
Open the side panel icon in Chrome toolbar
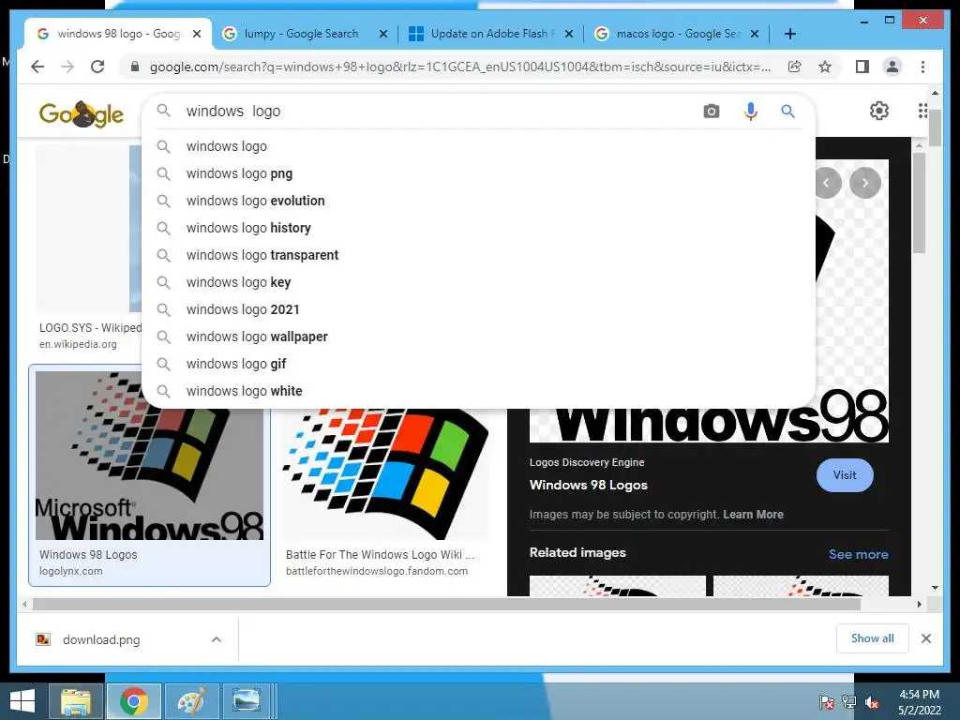pos(862,67)
